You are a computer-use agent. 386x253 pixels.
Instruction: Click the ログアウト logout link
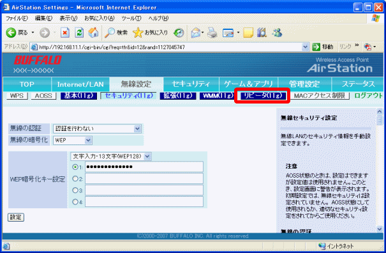pos(368,96)
